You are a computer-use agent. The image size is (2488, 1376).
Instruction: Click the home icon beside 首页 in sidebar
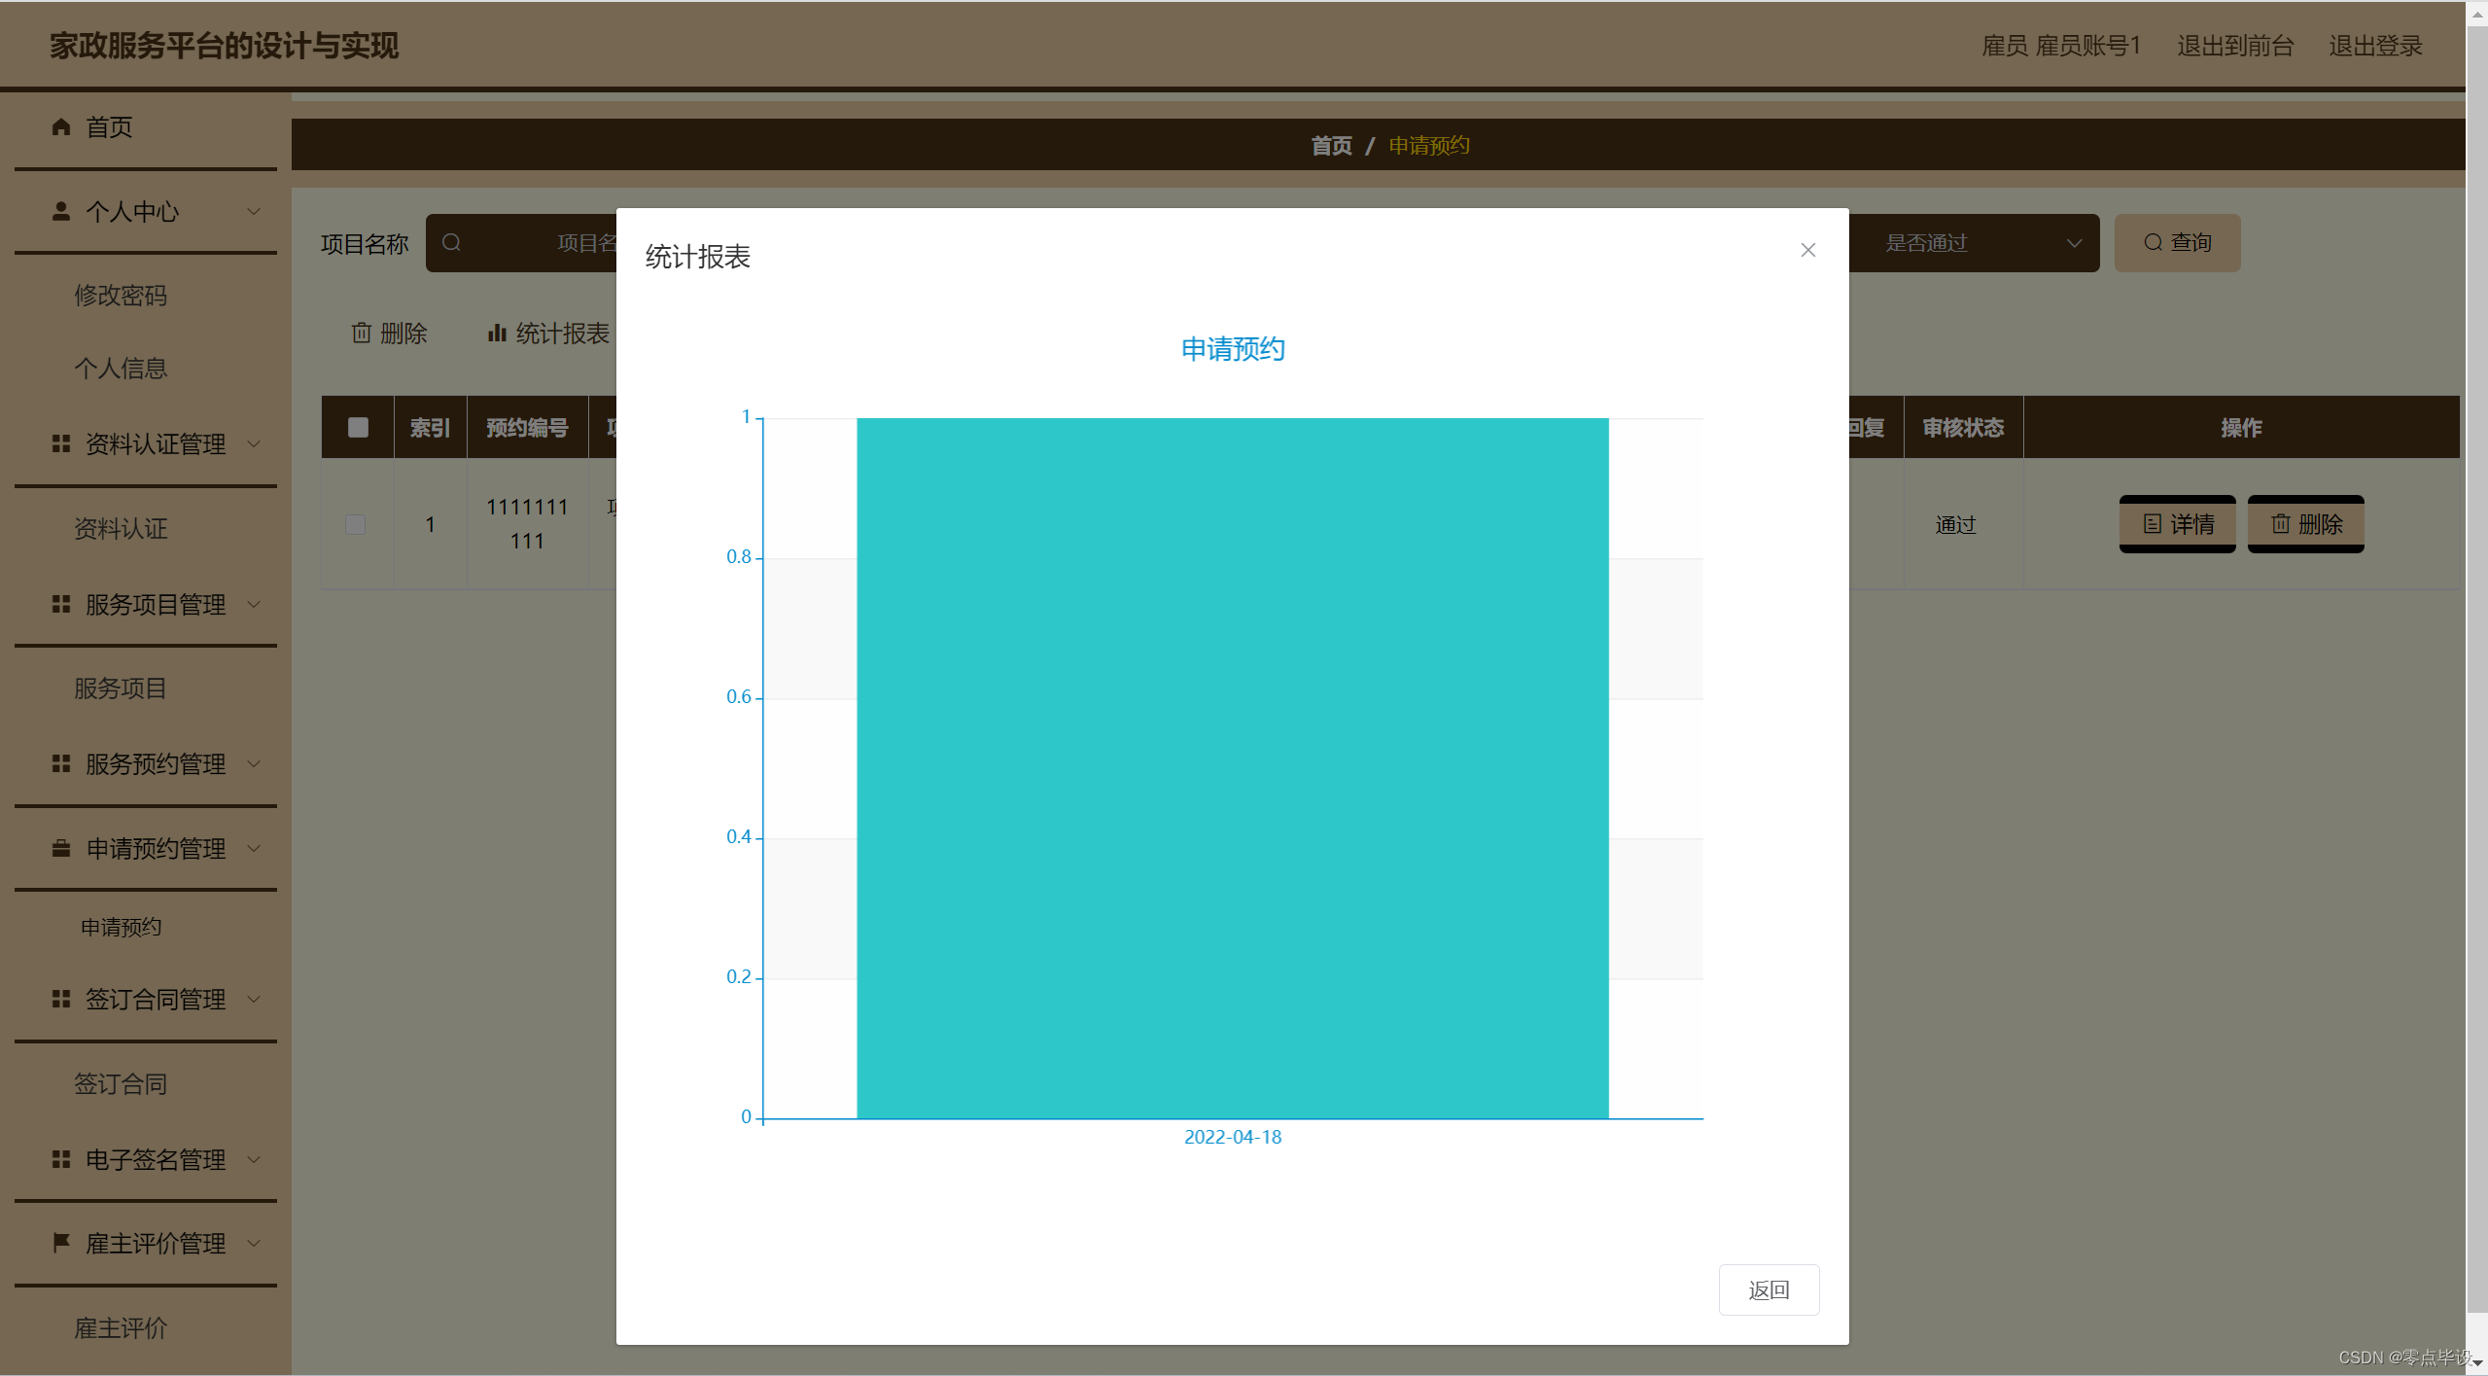[x=61, y=126]
